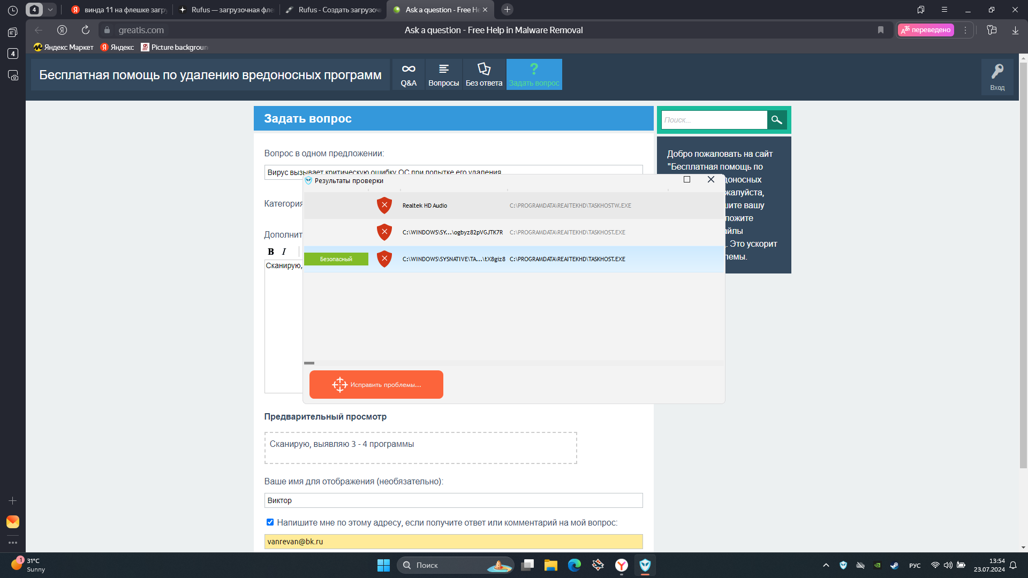The image size is (1028, 578).
Task: Reload the page with refresh icon
Action: (86, 30)
